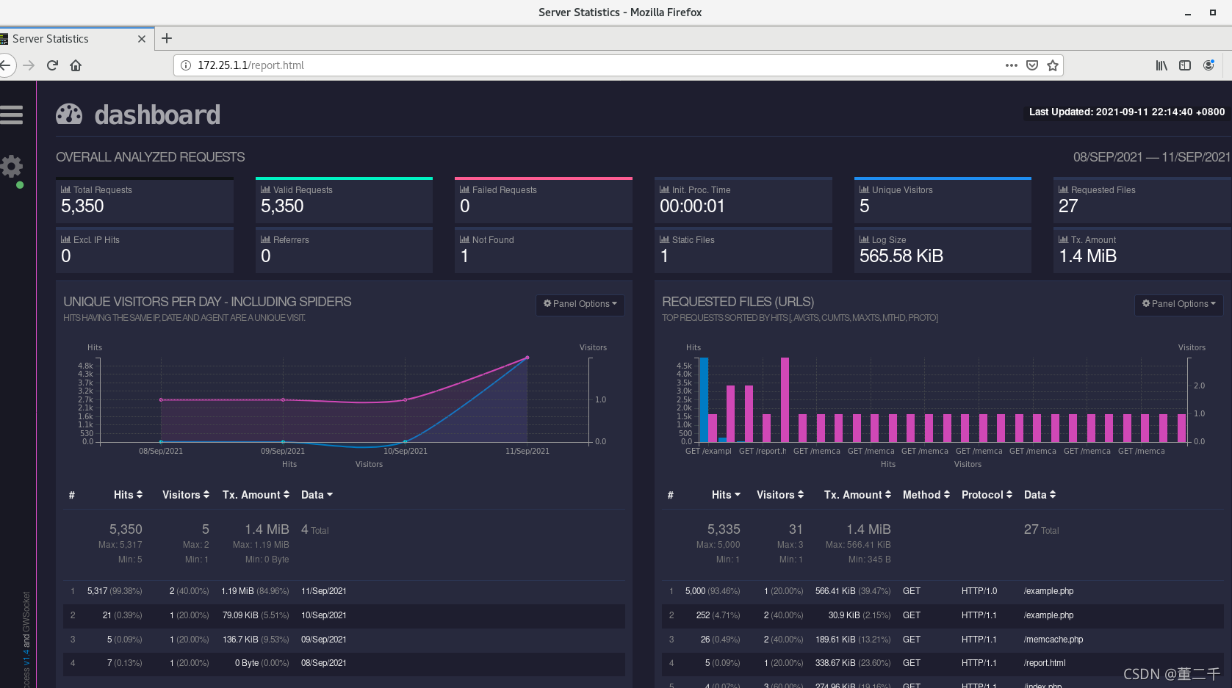This screenshot has height=688, width=1232.
Task: Click chart icon beside Failed Requests
Action: click(464, 189)
